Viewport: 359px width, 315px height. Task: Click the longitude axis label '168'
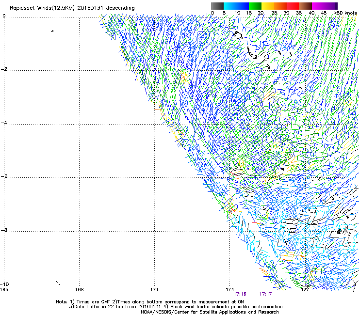(x=79, y=290)
